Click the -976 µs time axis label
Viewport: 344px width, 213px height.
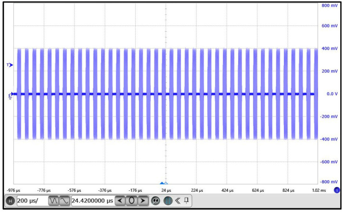tap(13, 190)
